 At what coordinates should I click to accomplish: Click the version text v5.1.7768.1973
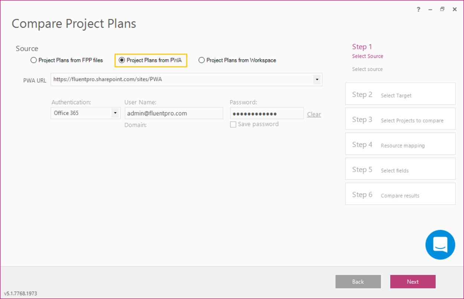click(20, 293)
